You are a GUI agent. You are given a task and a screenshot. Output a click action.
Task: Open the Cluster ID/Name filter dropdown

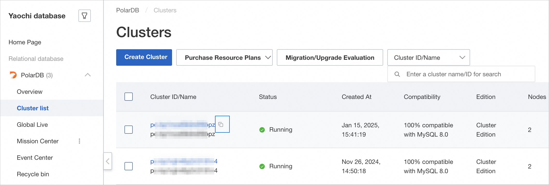428,57
